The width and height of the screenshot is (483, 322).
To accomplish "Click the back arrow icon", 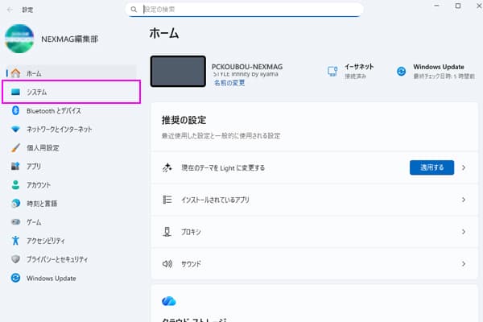I will pos(10,10).
